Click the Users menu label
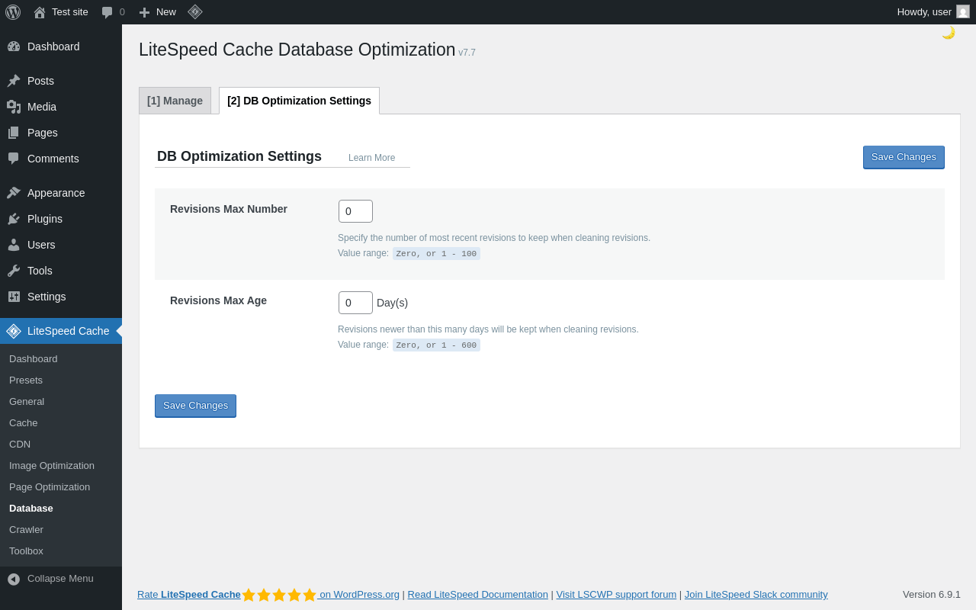 click(x=41, y=245)
